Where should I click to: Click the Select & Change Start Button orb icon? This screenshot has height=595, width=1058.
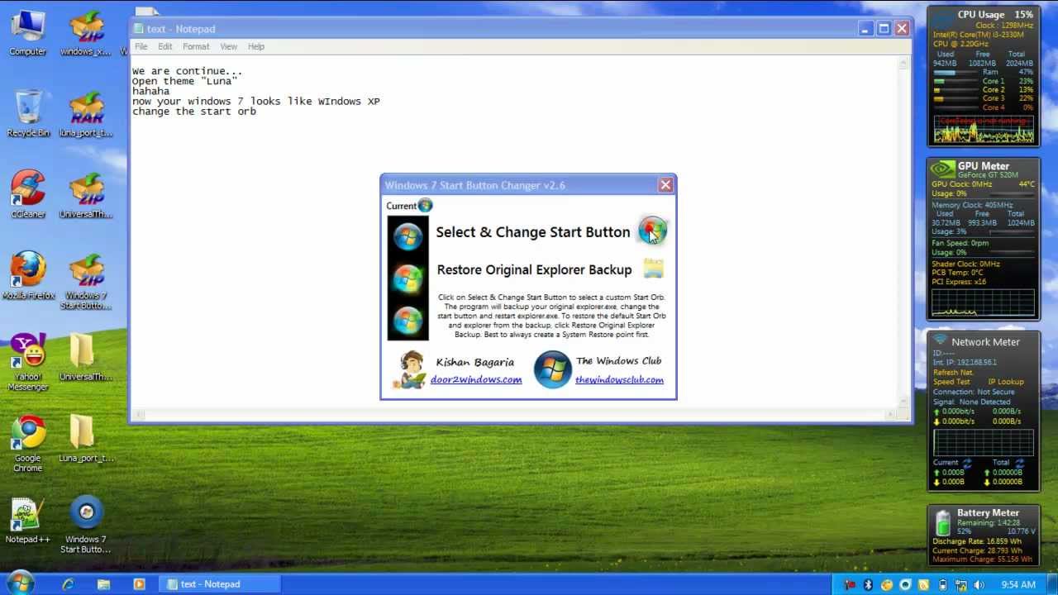click(x=652, y=231)
